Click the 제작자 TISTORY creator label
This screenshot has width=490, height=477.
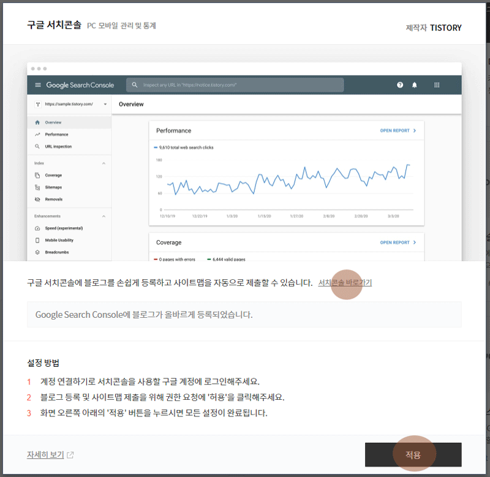tap(434, 28)
